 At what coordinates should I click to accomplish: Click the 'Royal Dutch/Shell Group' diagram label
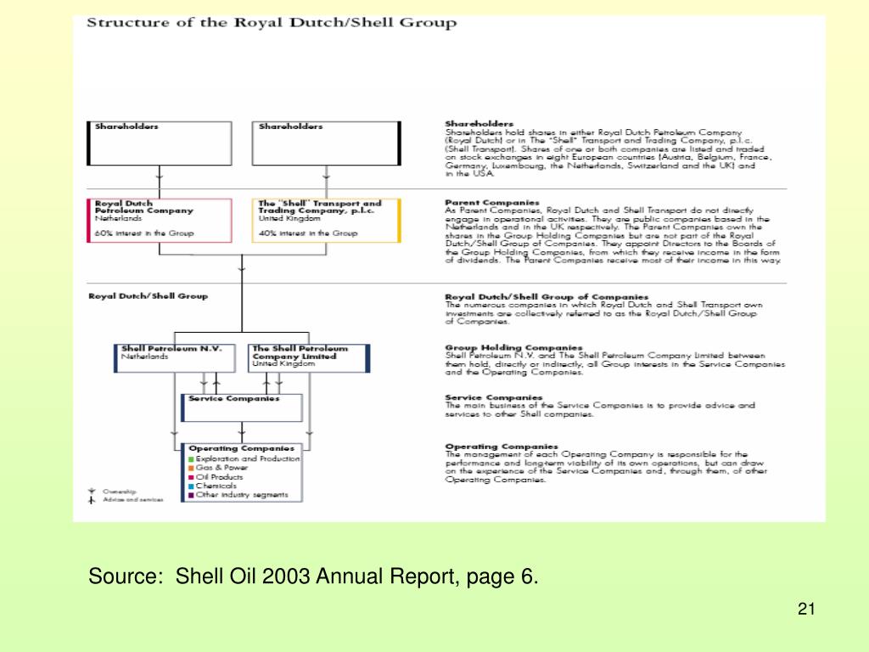click(148, 296)
